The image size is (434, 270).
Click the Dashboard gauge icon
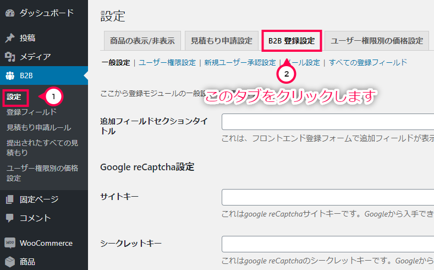pos(10,13)
